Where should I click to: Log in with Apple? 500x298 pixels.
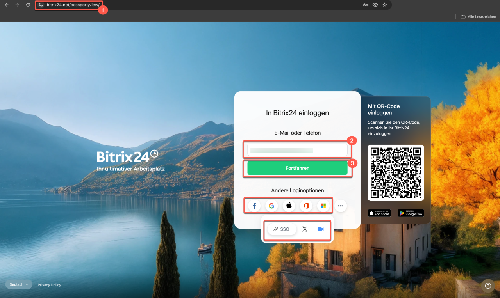[289, 206]
